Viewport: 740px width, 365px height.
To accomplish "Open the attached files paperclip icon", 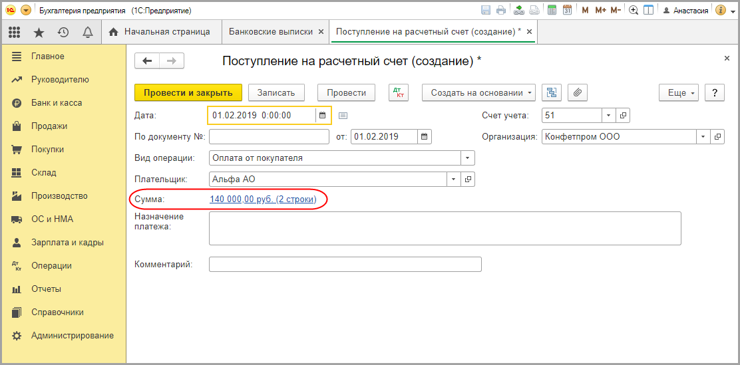I will pyautogui.click(x=578, y=93).
